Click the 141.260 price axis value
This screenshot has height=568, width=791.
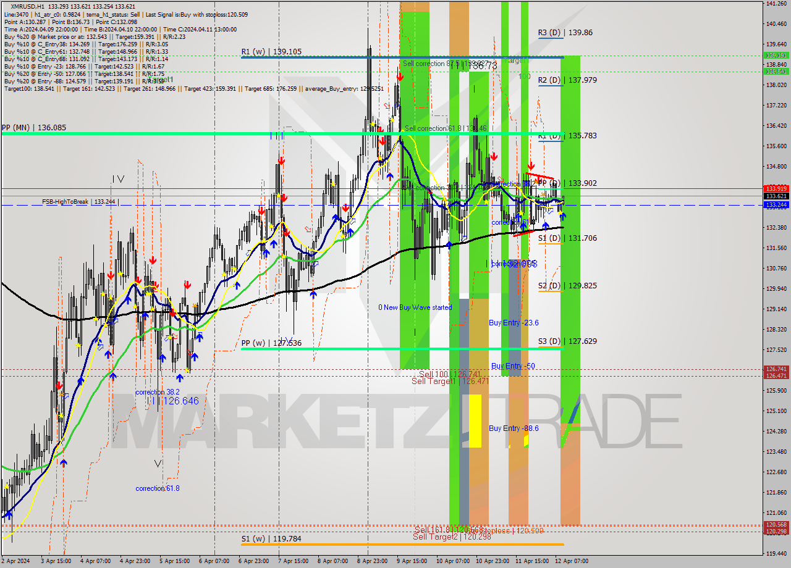click(776, 4)
